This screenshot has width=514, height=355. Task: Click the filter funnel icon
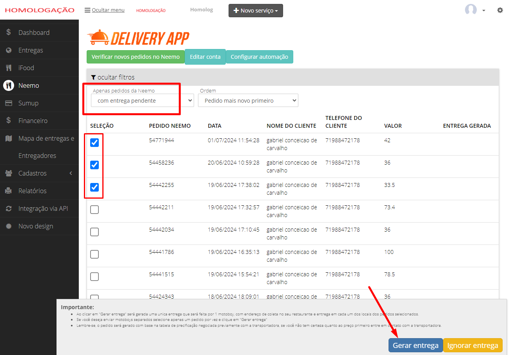point(93,77)
